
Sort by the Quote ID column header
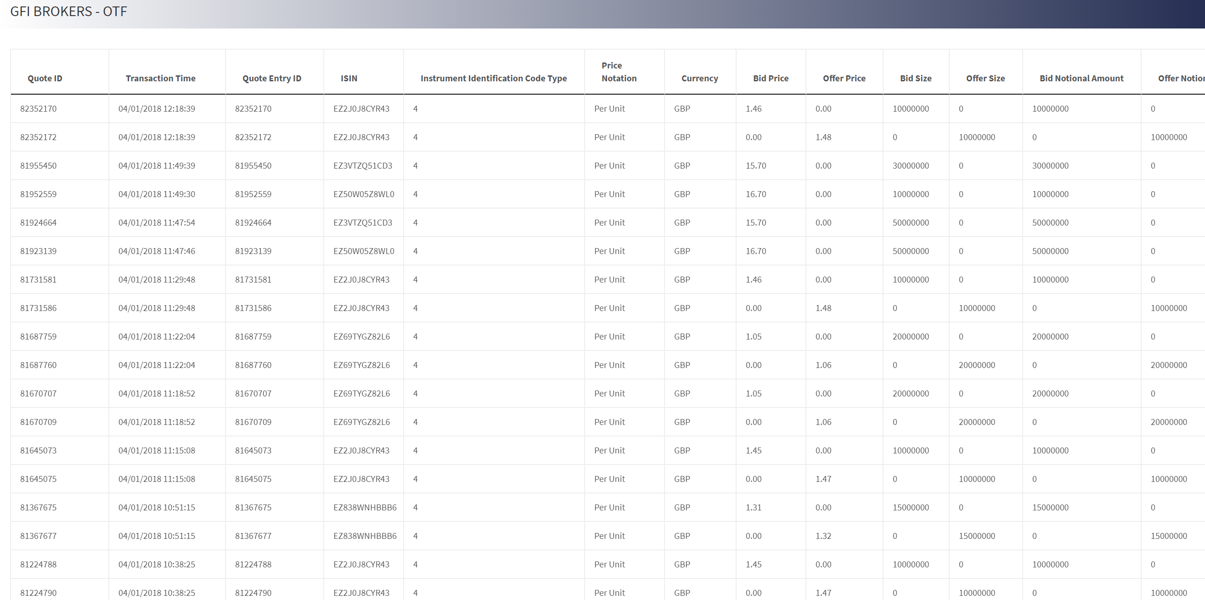click(x=45, y=78)
